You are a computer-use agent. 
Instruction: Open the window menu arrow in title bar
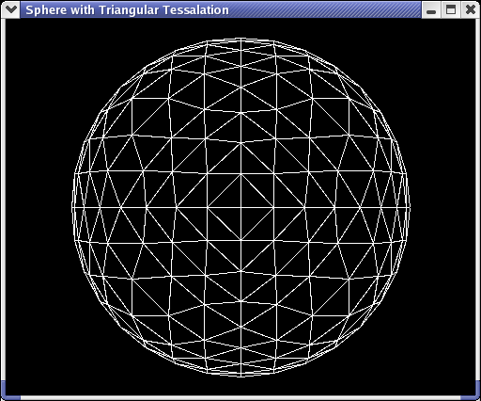point(10,9)
